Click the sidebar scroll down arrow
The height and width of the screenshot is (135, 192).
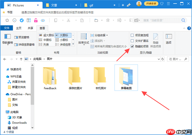click(x=32, y=128)
